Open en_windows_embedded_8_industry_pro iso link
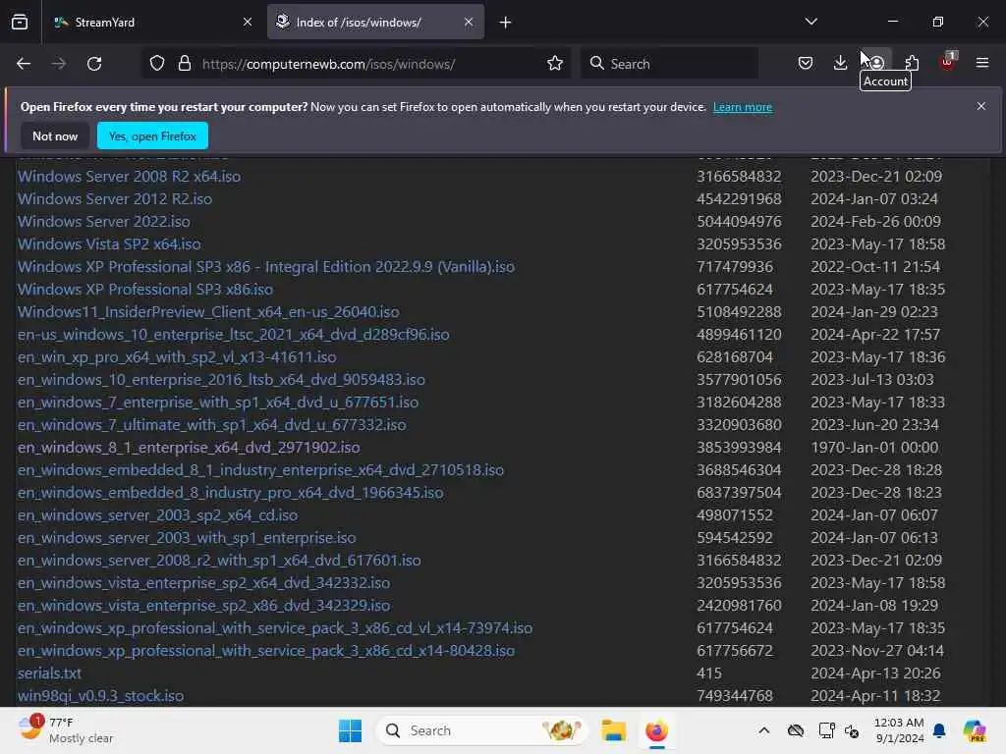The width and height of the screenshot is (1006, 754). 230,493
